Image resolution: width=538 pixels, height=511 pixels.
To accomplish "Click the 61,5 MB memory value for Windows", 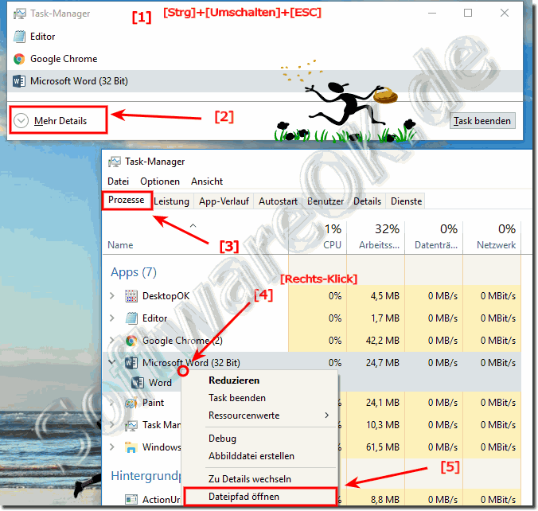I will point(383,447).
